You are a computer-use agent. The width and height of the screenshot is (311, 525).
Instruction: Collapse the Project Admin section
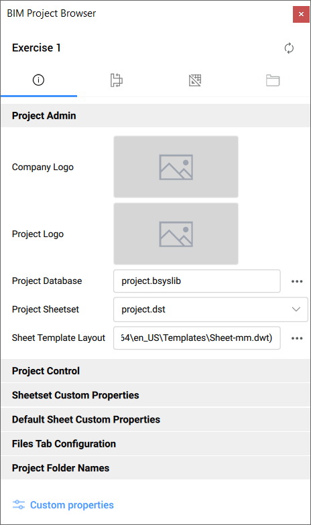pos(155,115)
